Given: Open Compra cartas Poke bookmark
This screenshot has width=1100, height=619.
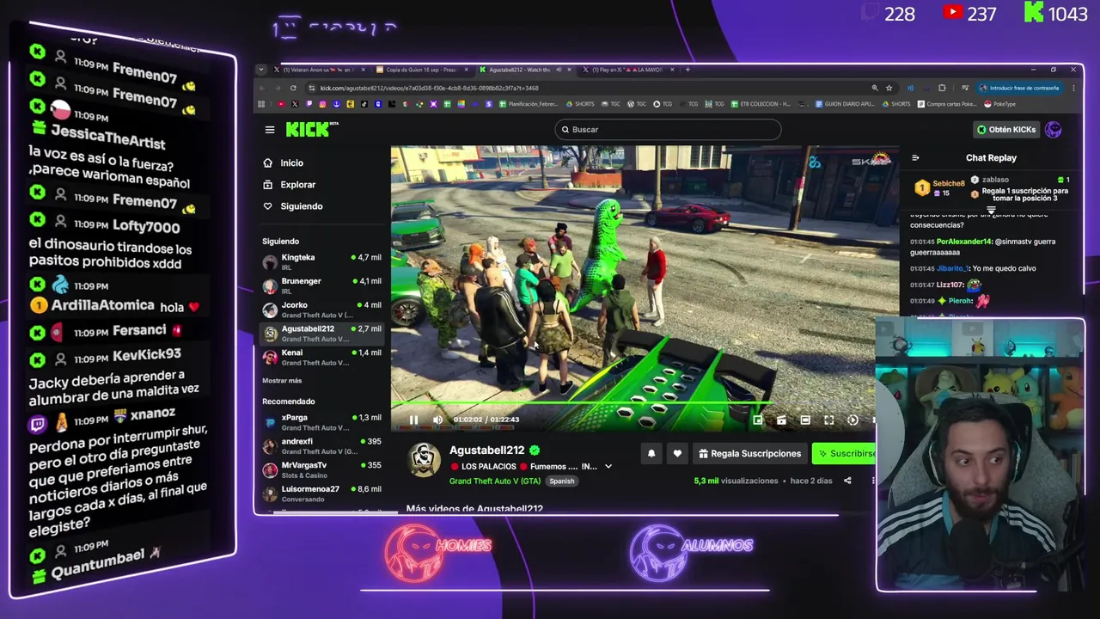Looking at the screenshot, I should click(947, 104).
